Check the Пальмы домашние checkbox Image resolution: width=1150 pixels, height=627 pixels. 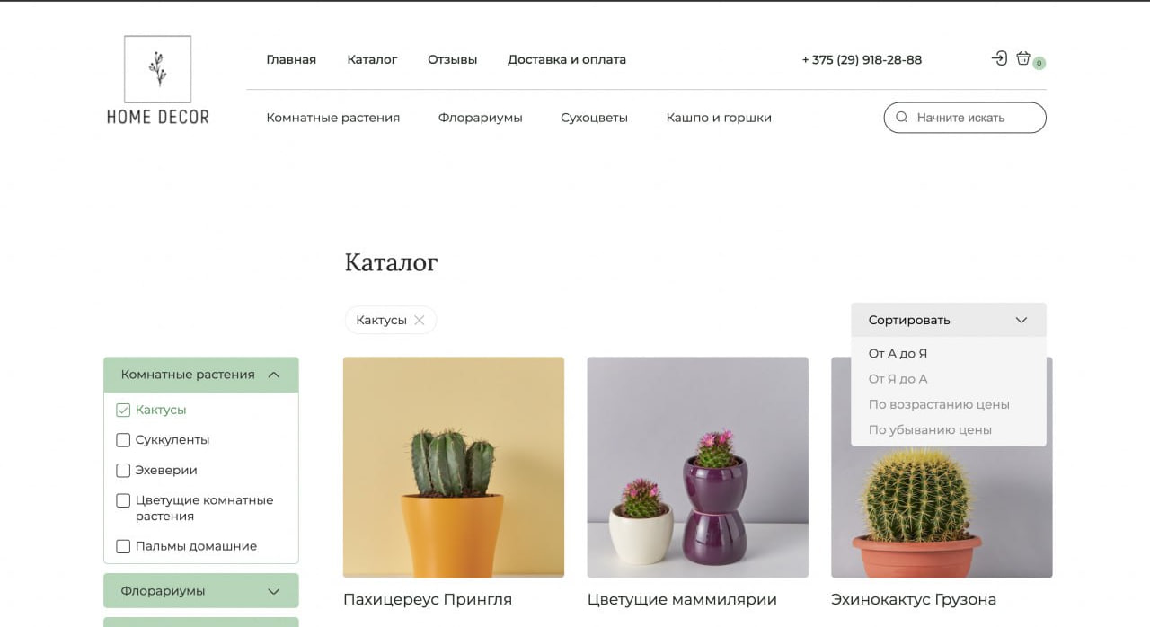pos(123,546)
